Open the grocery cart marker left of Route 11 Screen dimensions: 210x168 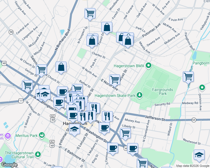[x=28, y=85]
